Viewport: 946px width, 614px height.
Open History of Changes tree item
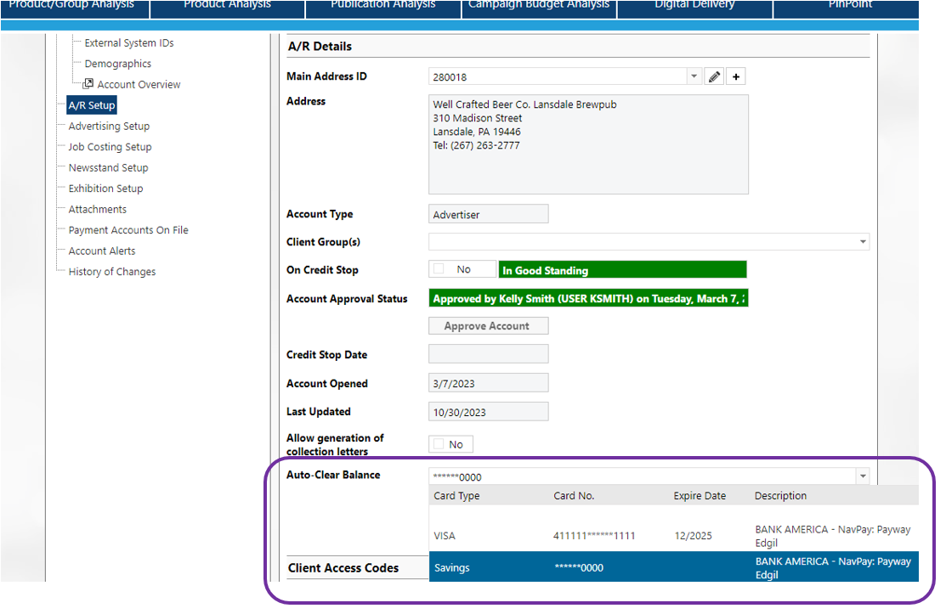[112, 272]
